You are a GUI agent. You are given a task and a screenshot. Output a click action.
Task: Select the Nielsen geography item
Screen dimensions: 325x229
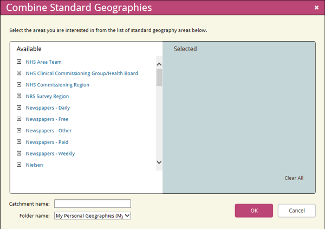coord(34,165)
